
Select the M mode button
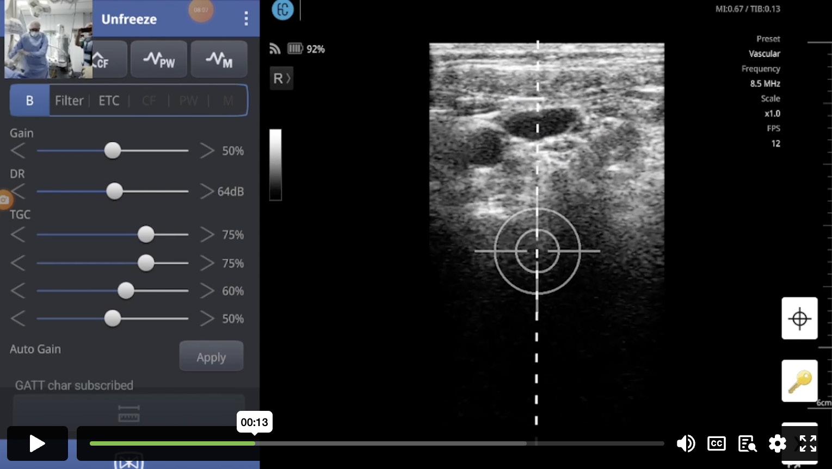click(x=219, y=59)
